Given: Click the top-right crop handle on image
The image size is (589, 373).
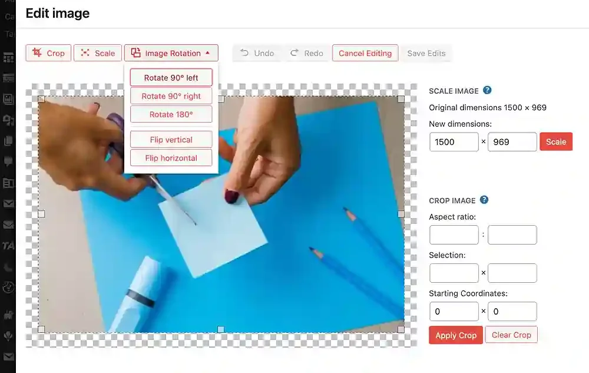Looking at the screenshot, I should point(401,99).
